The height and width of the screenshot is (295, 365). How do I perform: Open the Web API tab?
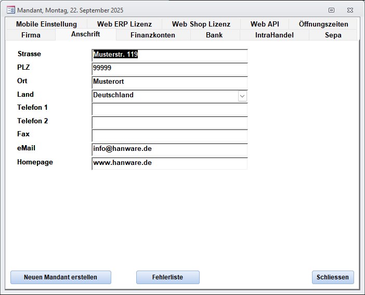point(265,24)
